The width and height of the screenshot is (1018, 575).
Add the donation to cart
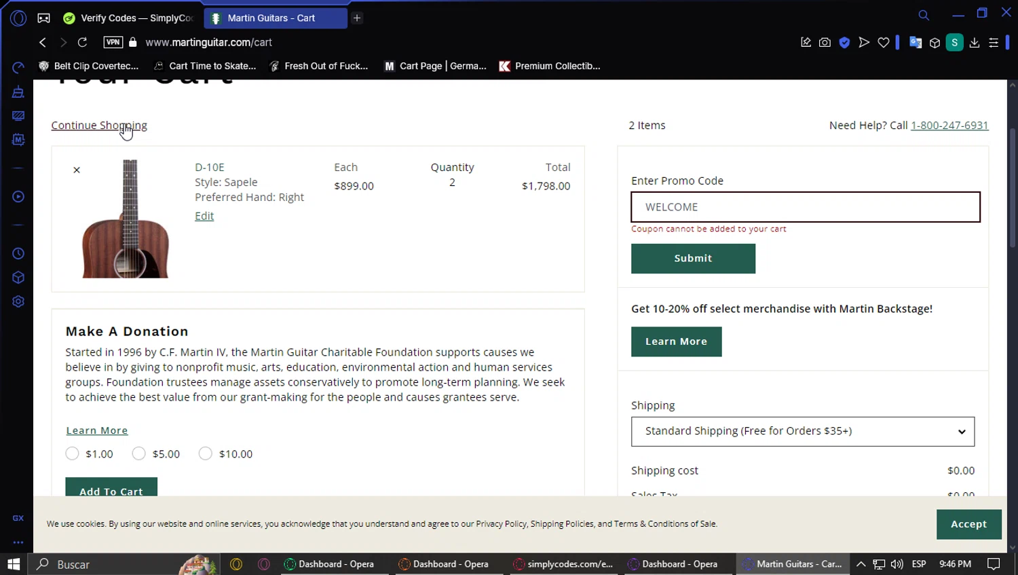click(x=111, y=487)
